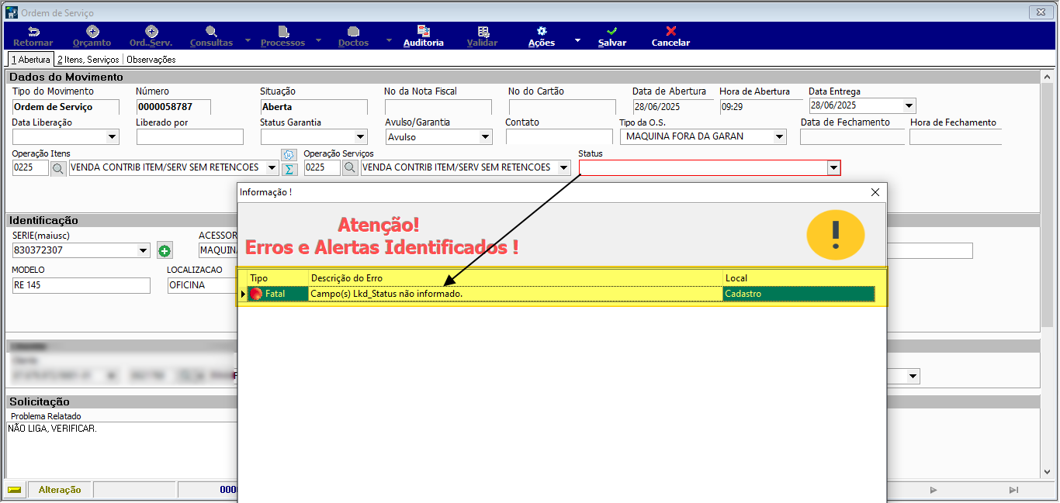Click the next record arrow in status bar
Viewport: 1060px width, 503px height.
(x=934, y=490)
